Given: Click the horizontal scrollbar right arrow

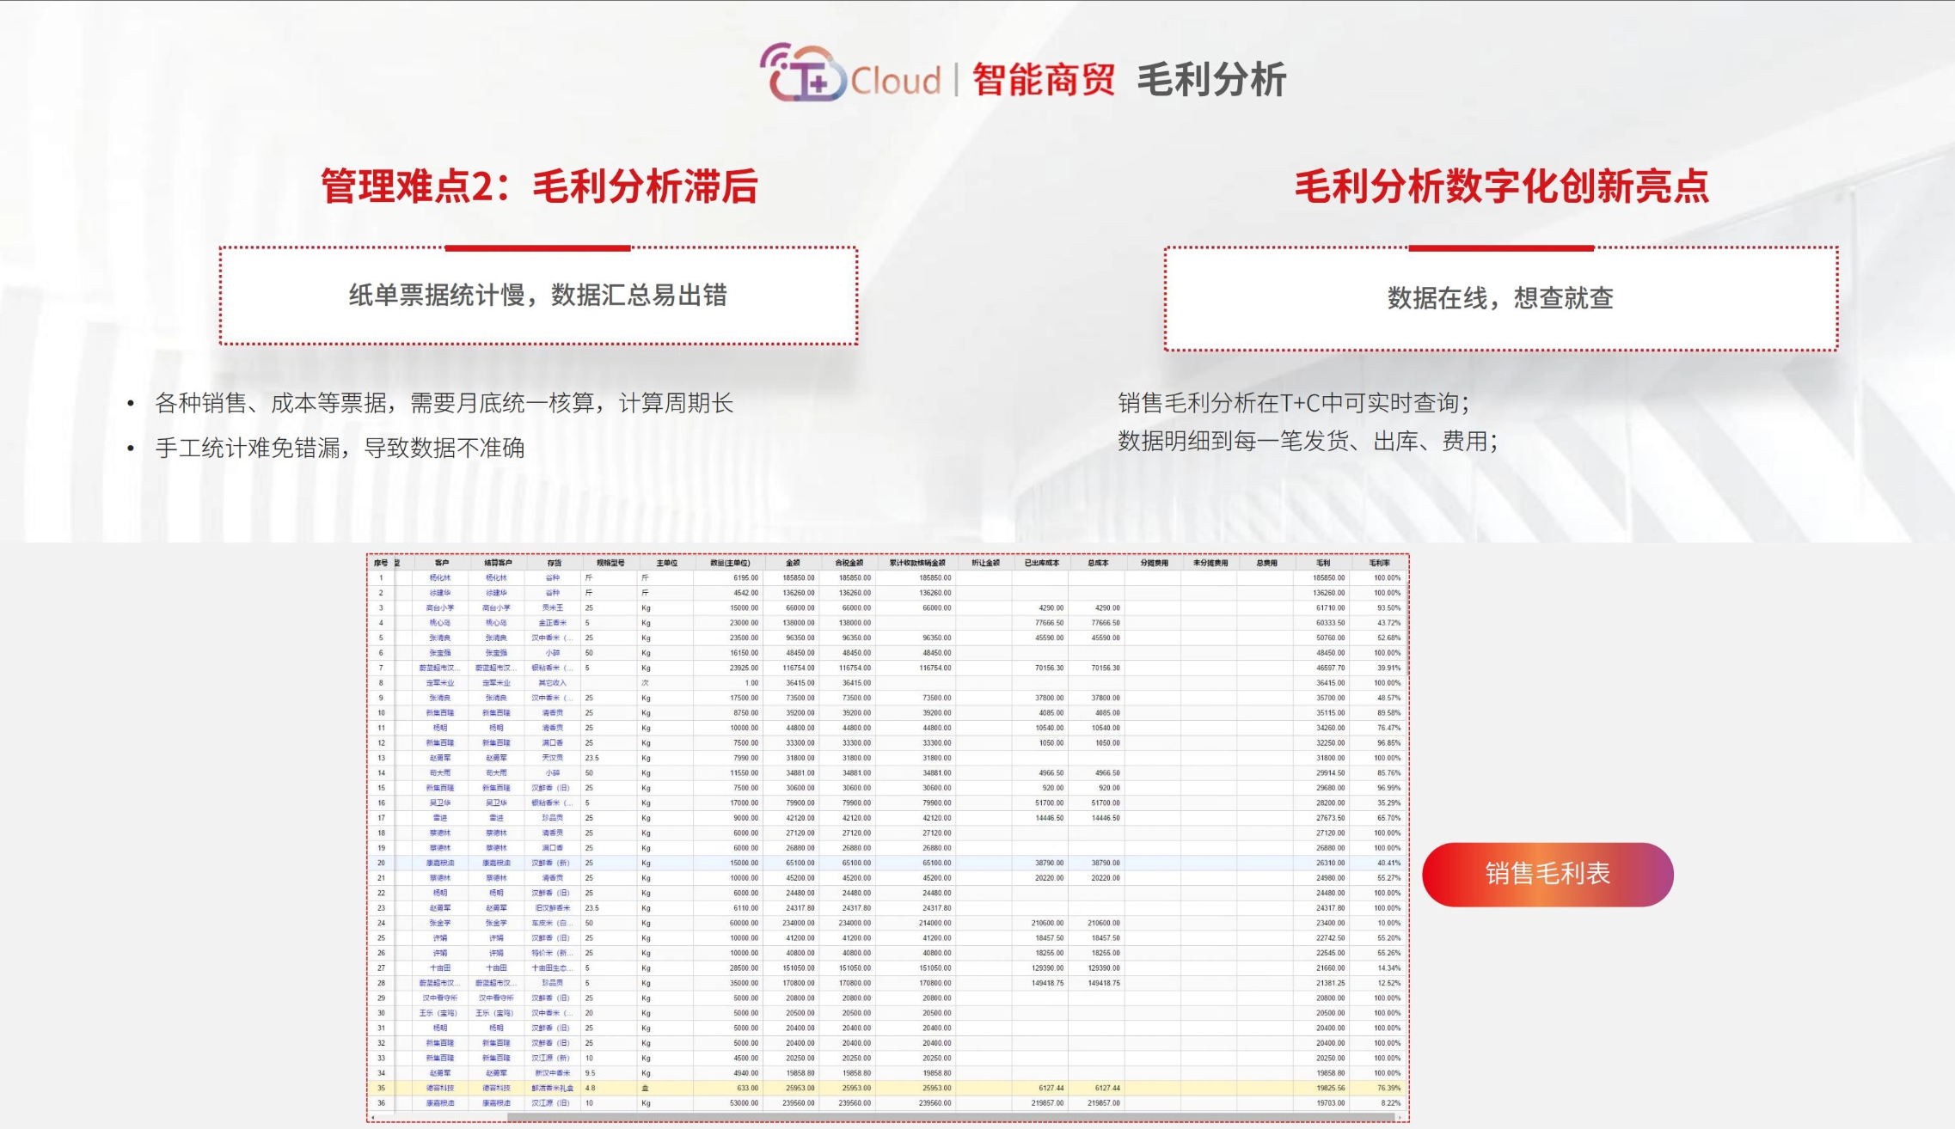Looking at the screenshot, I should (1400, 1118).
